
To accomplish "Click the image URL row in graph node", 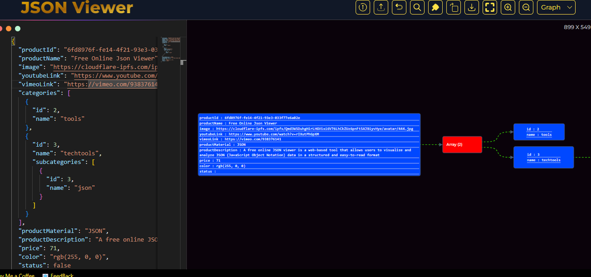I will pyautogui.click(x=309, y=129).
